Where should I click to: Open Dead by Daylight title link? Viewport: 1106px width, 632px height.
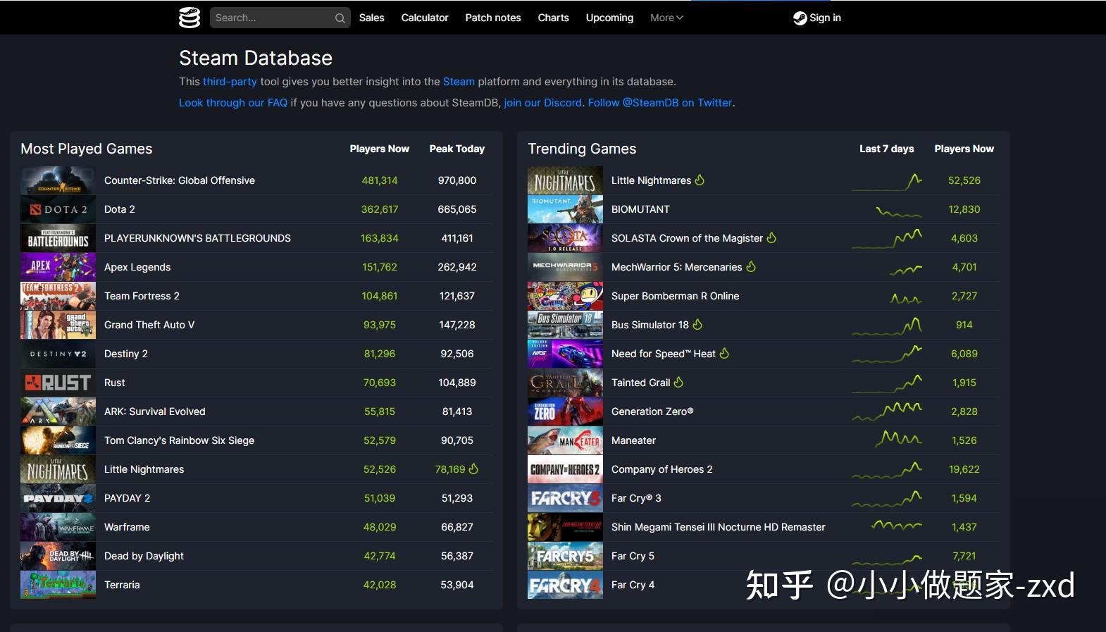click(144, 556)
